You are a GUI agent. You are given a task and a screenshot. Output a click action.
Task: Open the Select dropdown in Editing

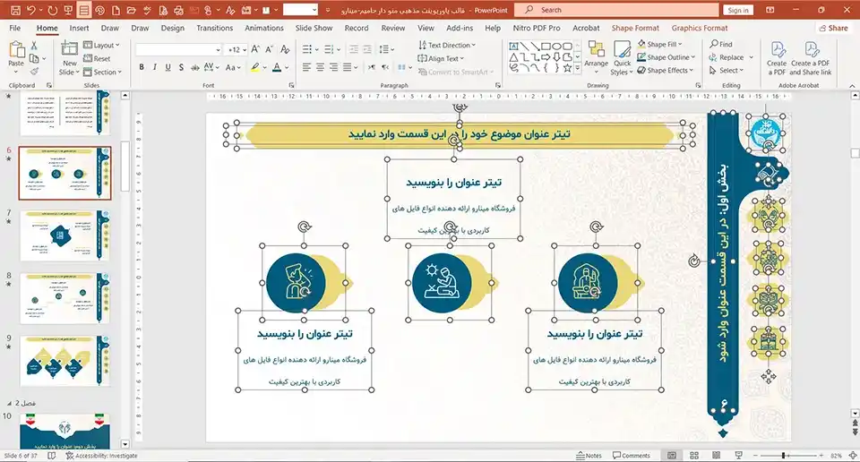pyautogui.click(x=727, y=70)
